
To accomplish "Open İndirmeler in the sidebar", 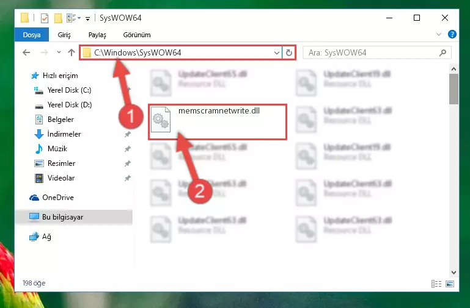I will click(x=57, y=134).
